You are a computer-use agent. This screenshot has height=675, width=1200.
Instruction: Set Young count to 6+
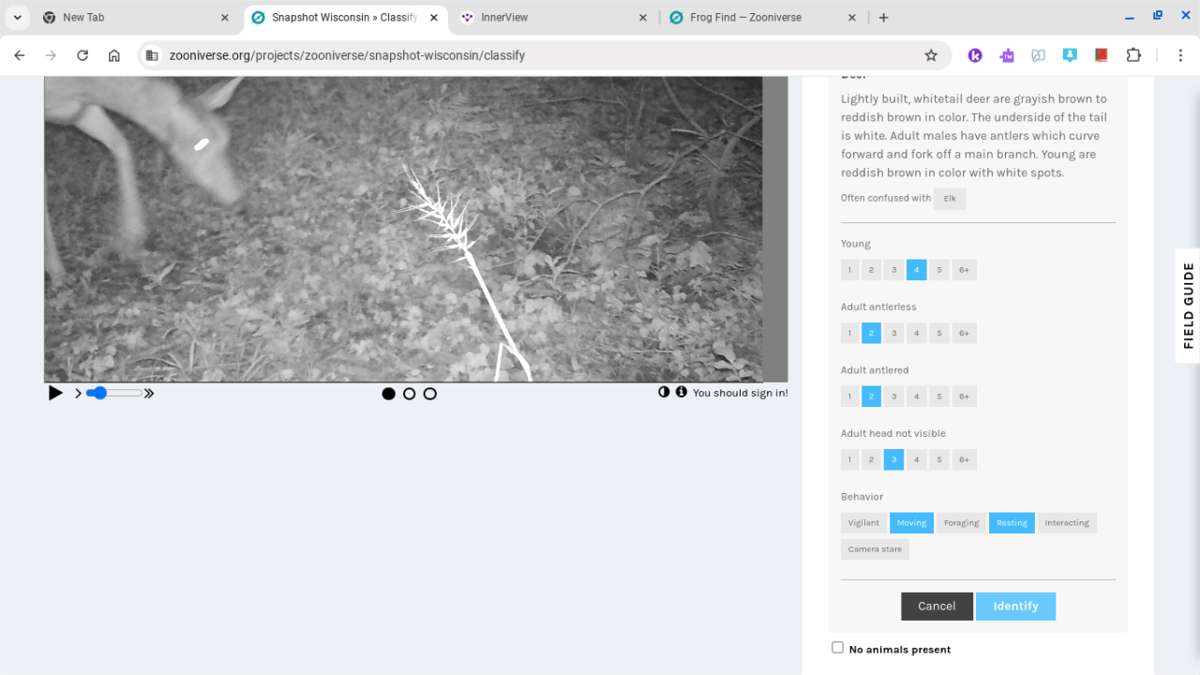(x=964, y=270)
